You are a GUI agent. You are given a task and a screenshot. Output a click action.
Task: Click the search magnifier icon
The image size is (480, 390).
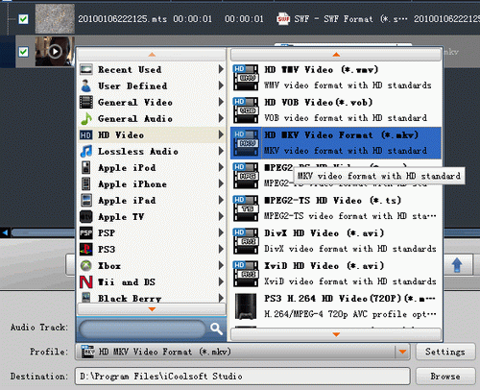pos(216,329)
